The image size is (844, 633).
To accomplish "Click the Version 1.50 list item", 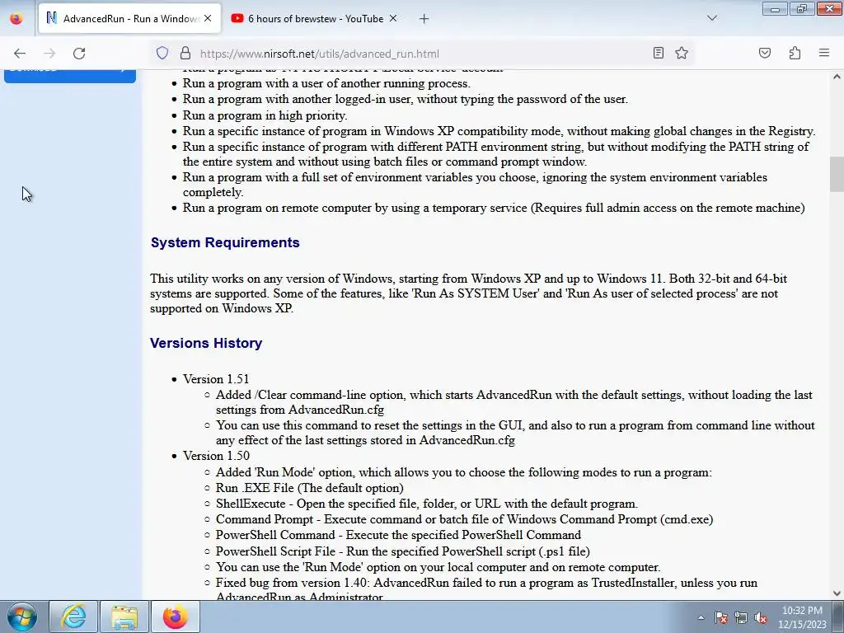I will [216, 456].
